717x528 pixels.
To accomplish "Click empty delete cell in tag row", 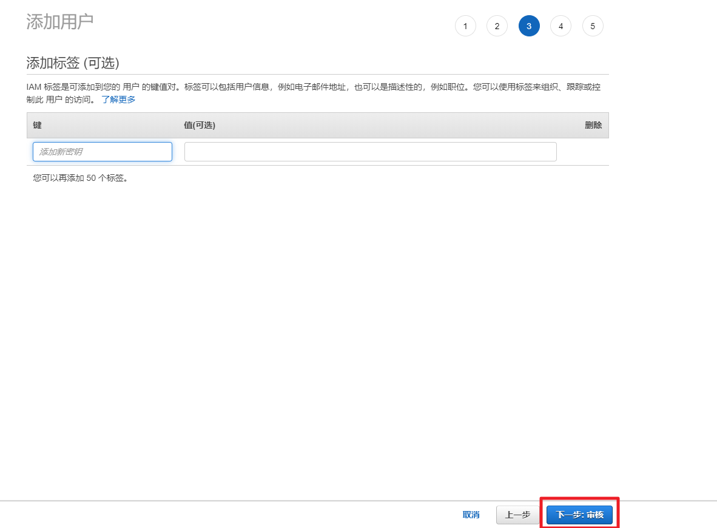I will click(582, 152).
